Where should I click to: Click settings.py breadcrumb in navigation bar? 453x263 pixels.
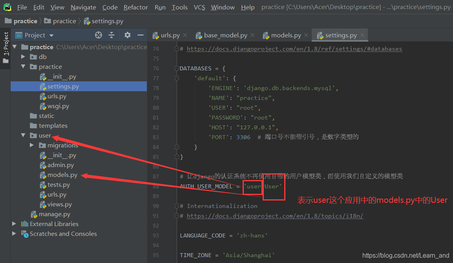pos(104,21)
